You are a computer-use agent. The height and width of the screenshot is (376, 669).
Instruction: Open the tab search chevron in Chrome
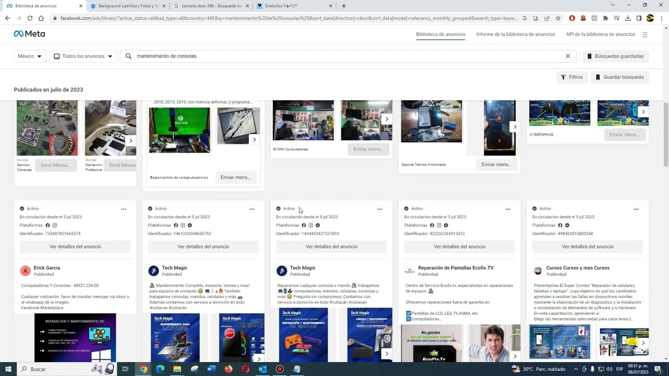(x=613, y=5)
